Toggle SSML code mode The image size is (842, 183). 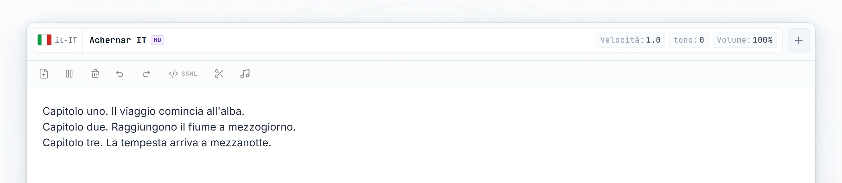(183, 74)
